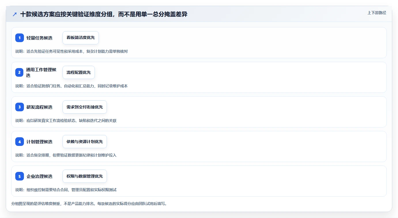Click the note starting 说明：适合复杂排期
This screenshot has width=398, height=218.
[66, 155]
